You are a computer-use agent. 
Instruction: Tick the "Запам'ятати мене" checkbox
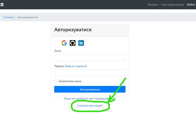(56, 81)
